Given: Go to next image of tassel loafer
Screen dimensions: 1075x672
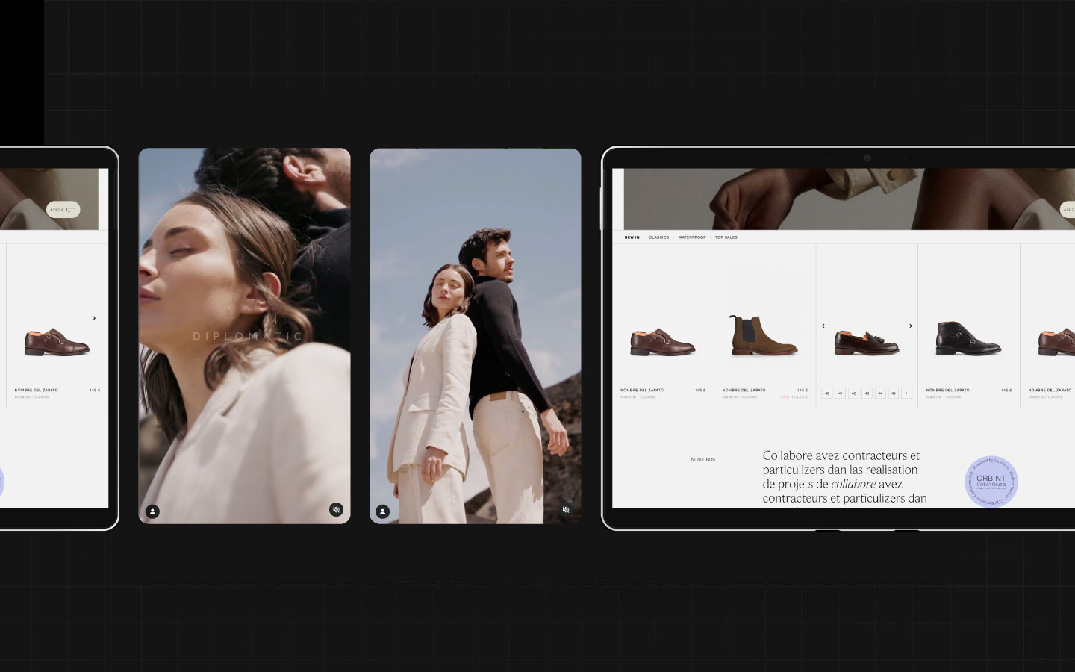Looking at the screenshot, I should pyautogui.click(x=910, y=326).
